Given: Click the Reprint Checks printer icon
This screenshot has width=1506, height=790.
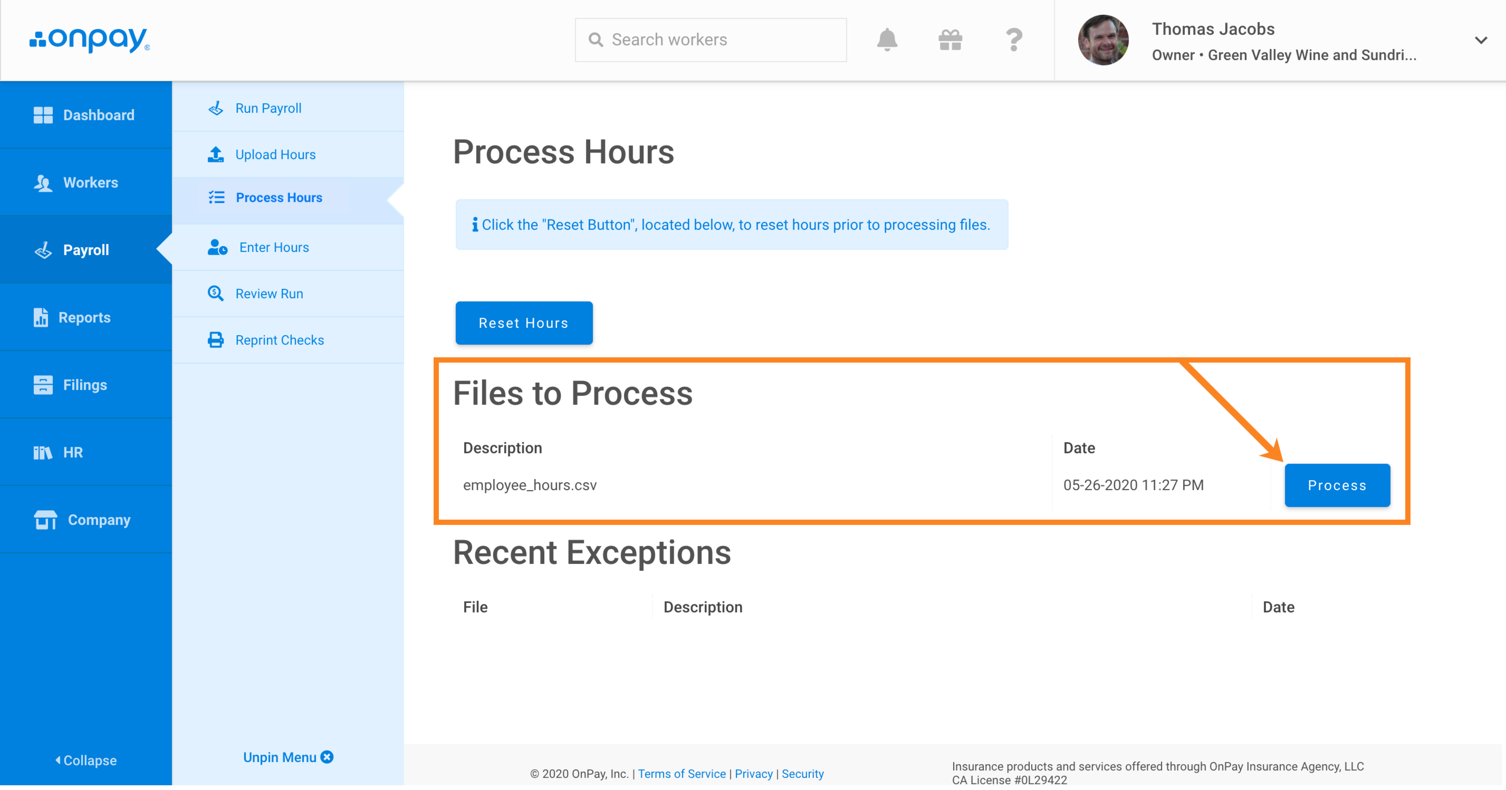Looking at the screenshot, I should click(x=216, y=340).
